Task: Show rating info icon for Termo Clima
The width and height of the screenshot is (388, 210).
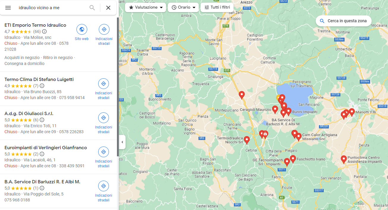Action: coord(42,86)
